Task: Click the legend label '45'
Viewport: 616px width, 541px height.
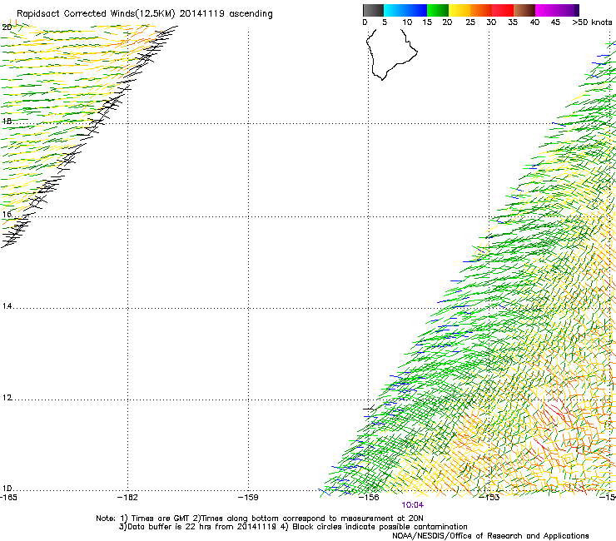Action: [x=555, y=22]
